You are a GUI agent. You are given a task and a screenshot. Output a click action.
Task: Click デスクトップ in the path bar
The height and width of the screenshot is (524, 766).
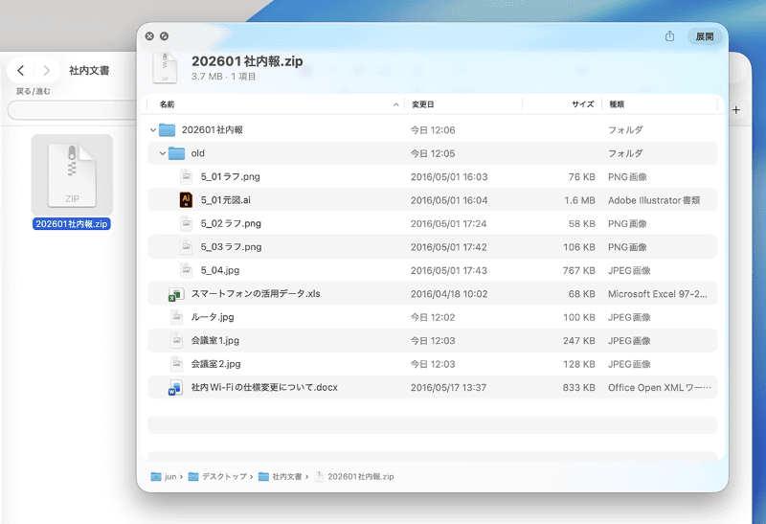click(x=224, y=477)
